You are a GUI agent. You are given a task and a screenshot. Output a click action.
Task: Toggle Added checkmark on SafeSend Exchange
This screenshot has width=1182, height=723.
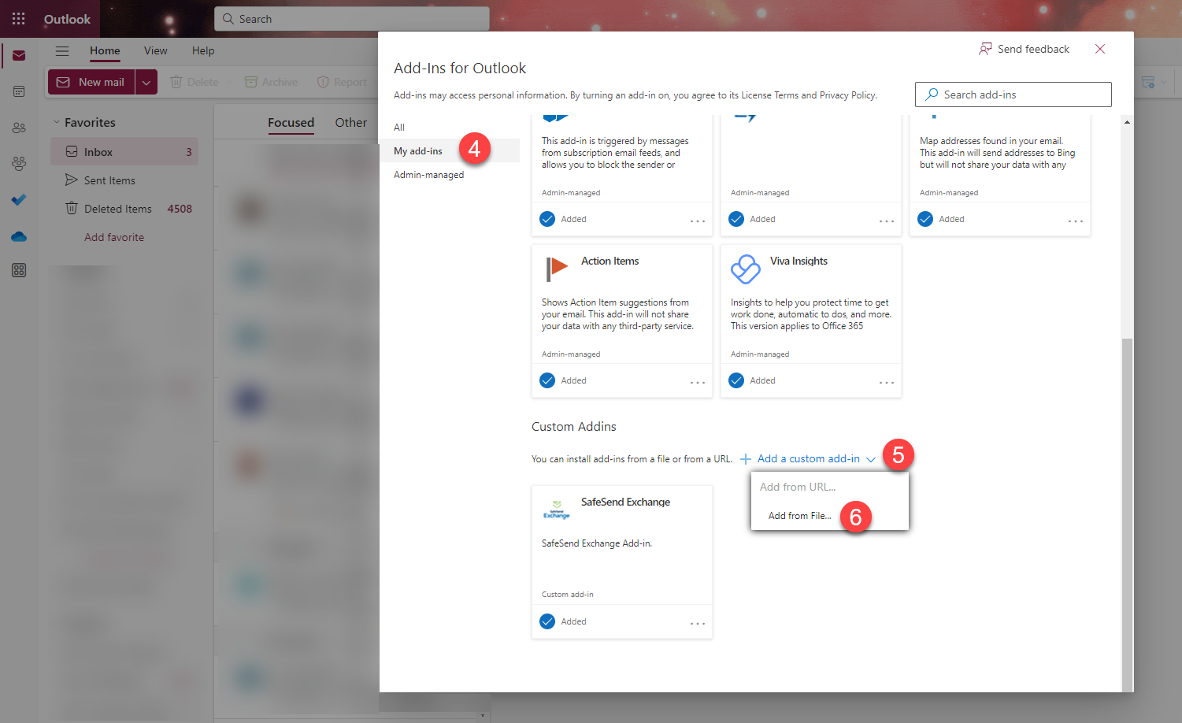[547, 621]
